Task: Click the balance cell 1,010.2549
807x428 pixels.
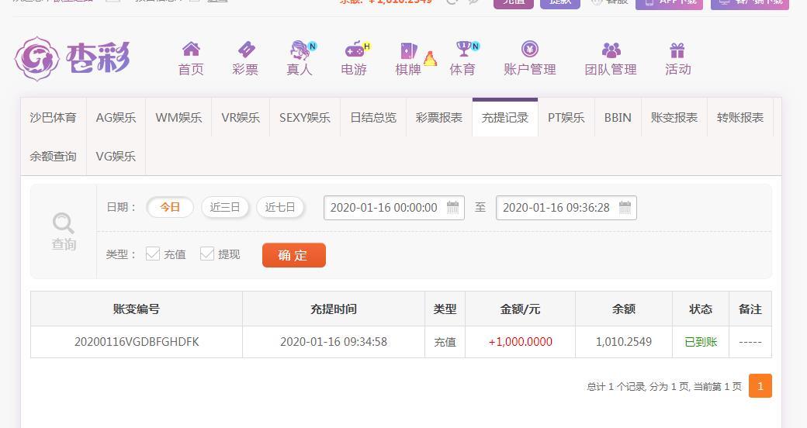Action: coord(624,342)
